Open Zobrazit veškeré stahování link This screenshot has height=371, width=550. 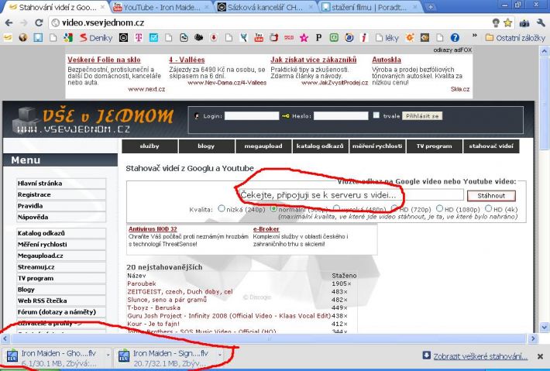click(480, 356)
